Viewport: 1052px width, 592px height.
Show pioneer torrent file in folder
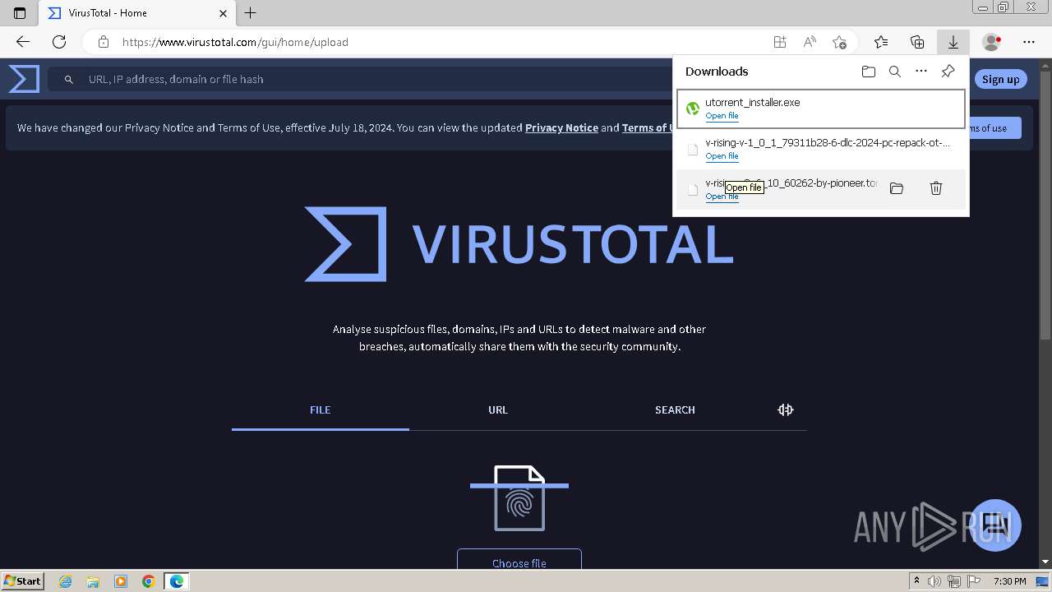point(897,188)
